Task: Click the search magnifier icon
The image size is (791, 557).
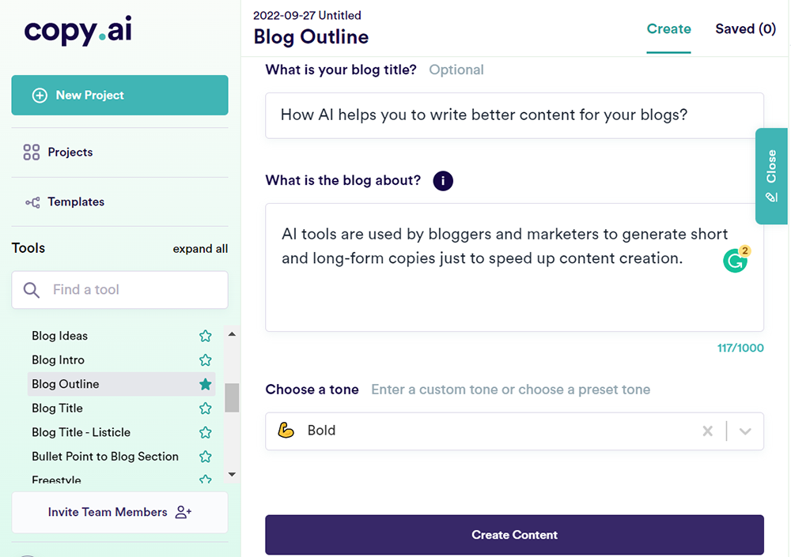Action: 32,290
